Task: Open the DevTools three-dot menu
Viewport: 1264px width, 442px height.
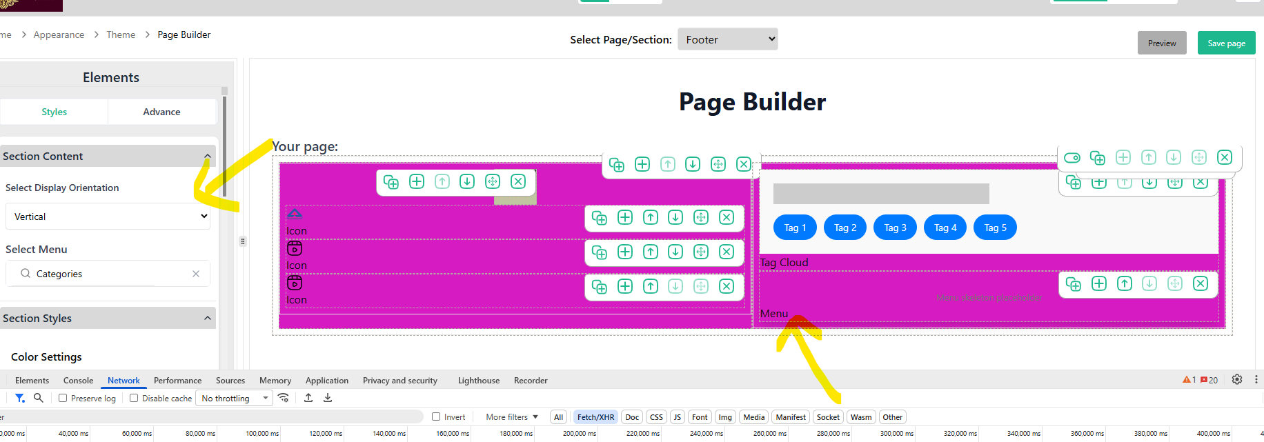Action: (x=1256, y=379)
